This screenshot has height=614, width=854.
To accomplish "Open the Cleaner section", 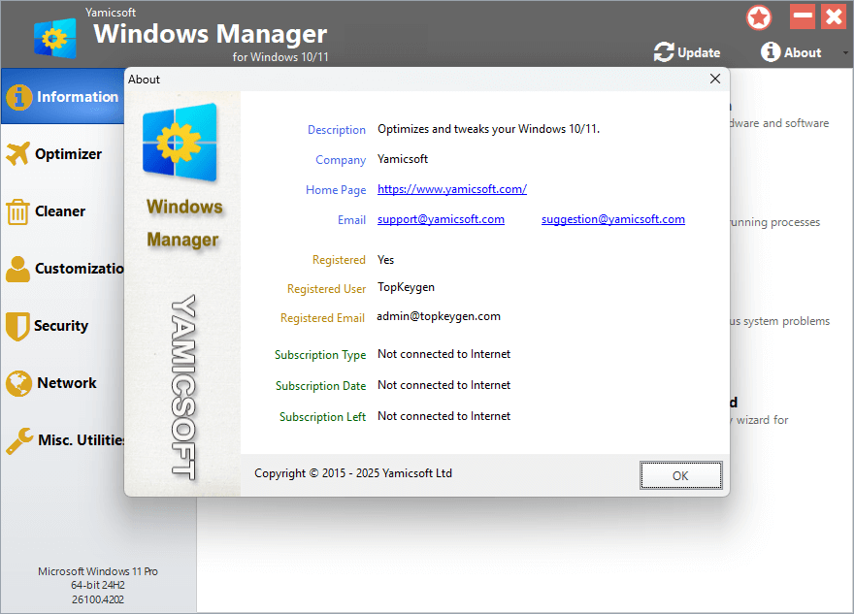I will (x=19, y=210).
